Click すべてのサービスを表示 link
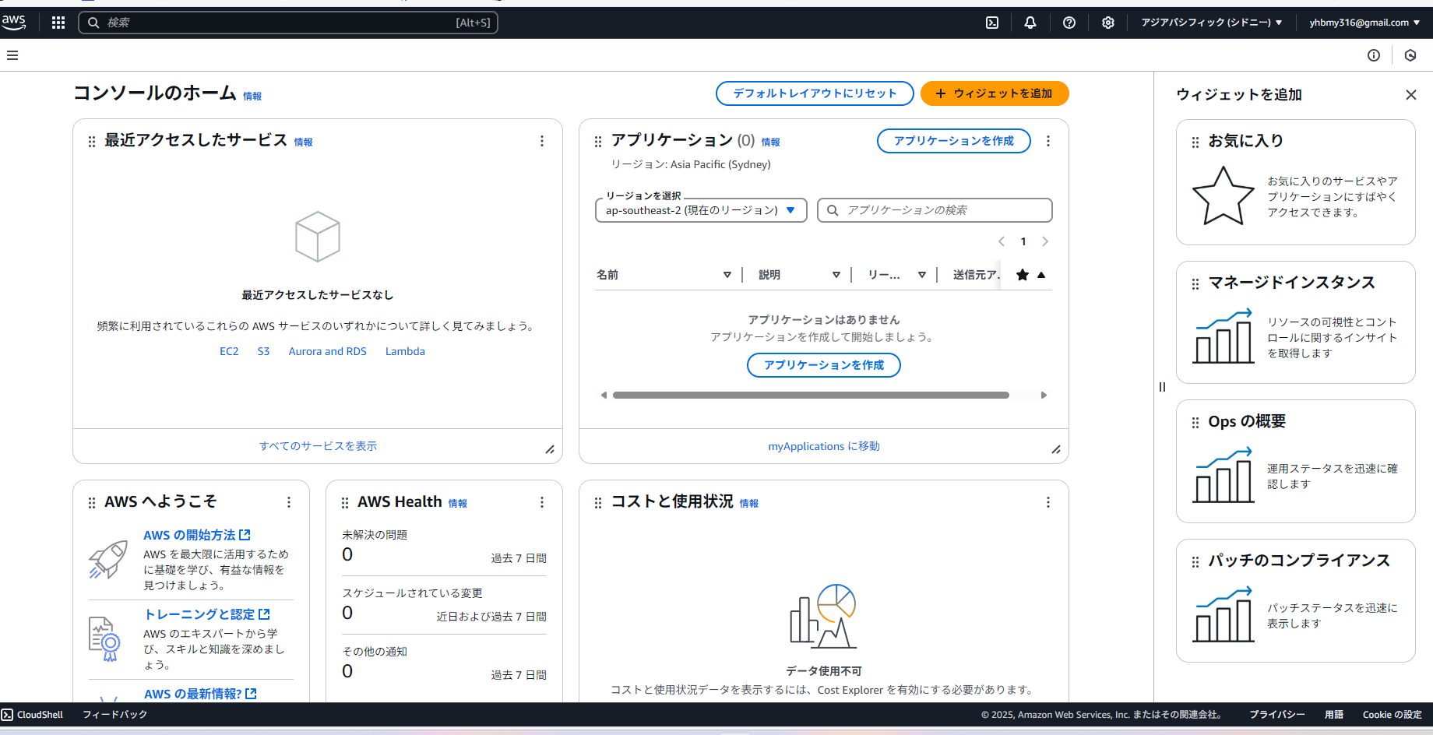 318,446
